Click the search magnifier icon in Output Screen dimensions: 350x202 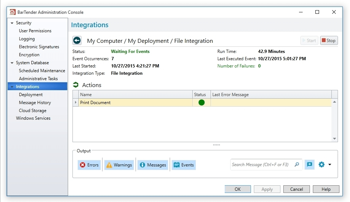point(297,164)
